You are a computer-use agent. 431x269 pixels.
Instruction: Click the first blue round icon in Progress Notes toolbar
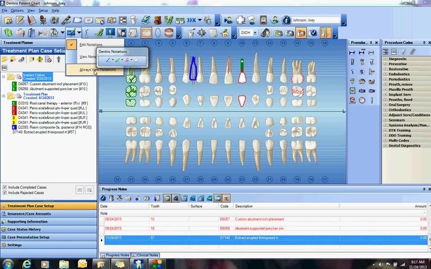tap(103, 198)
